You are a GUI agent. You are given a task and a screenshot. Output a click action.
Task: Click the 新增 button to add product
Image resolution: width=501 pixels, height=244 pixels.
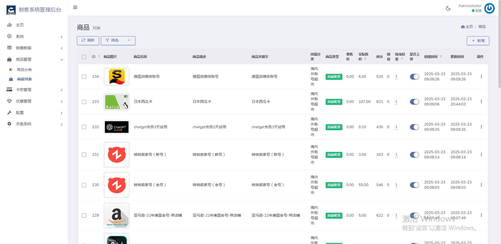pos(478,41)
